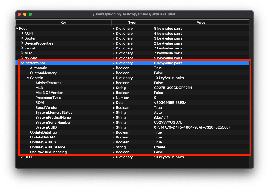
Task: Collapse the Generic dictionary node
Action: click(28, 78)
